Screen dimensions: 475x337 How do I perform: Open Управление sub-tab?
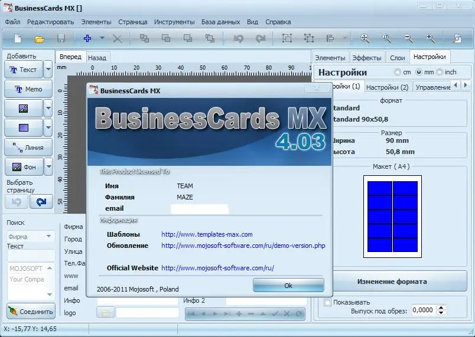(432, 87)
